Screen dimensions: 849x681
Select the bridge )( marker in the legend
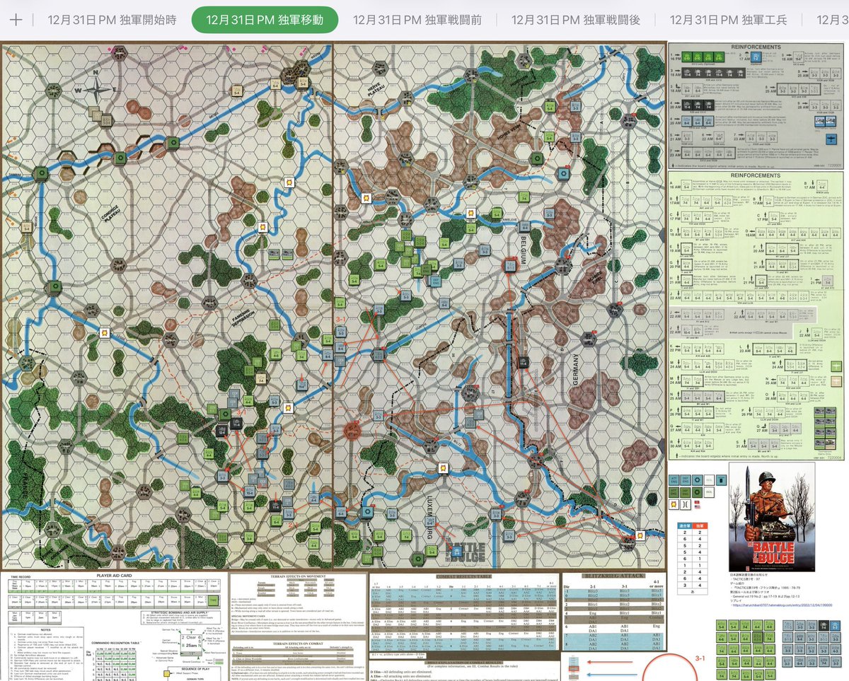[x=686, y=505]
